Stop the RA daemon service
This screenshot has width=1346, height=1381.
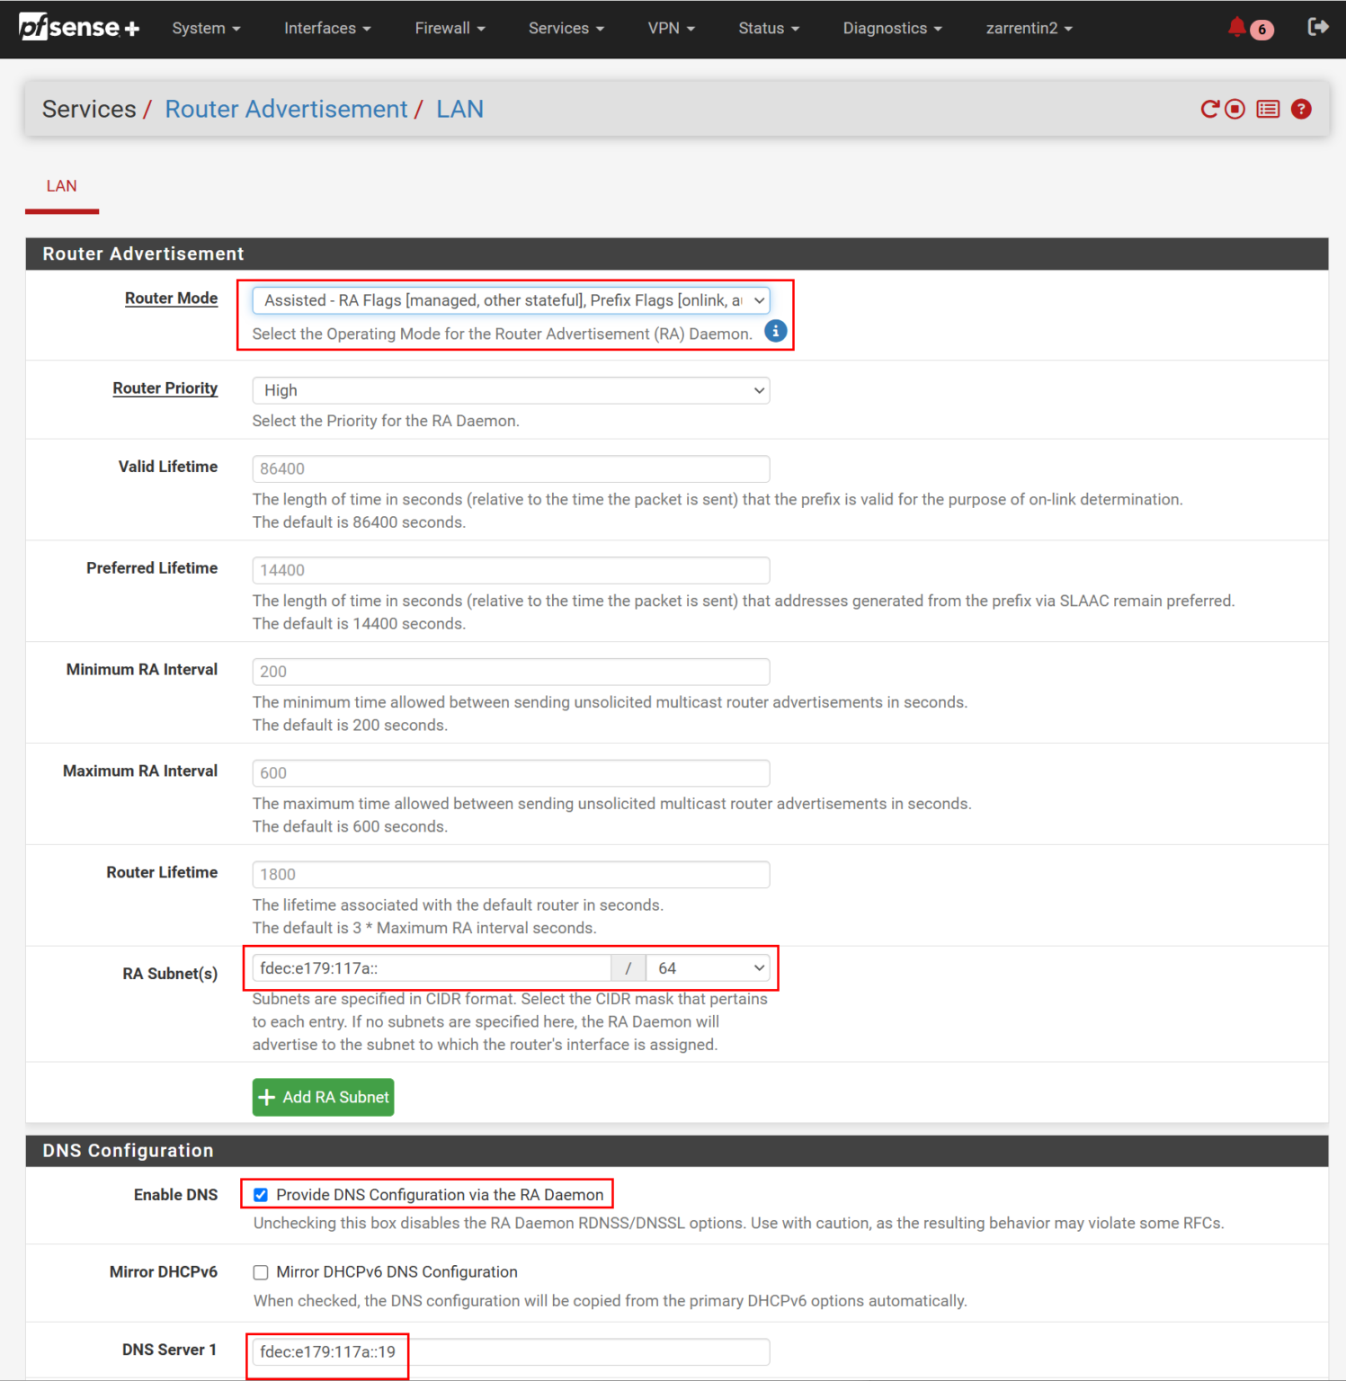coord(1236,109)
